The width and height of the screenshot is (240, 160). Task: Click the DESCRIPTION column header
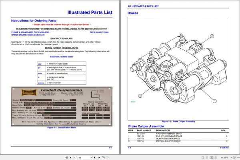point(163,130)
